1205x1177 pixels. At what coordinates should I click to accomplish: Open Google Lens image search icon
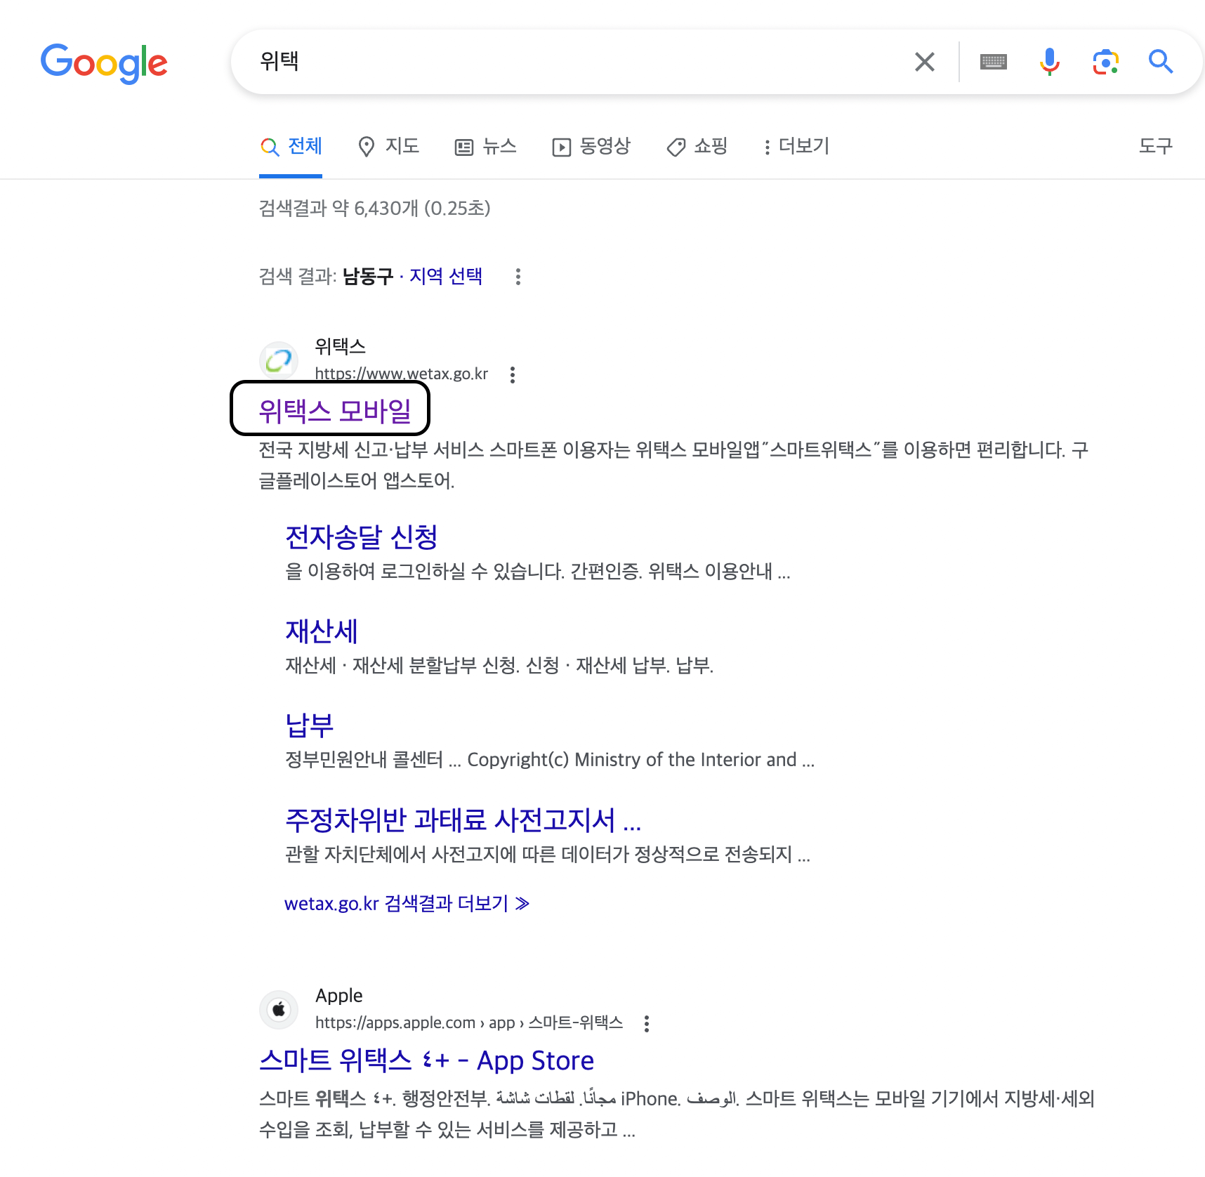1105,62
